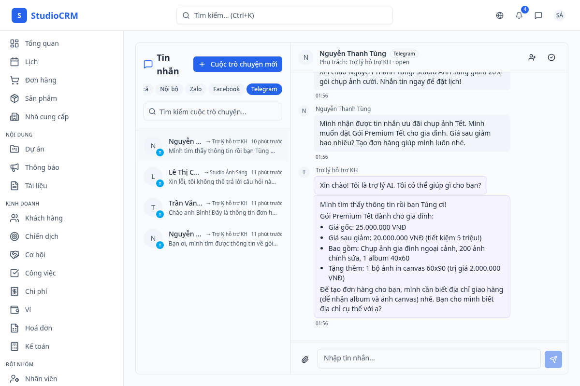
Task: Filter conversations by Facebook
Action: pos(226,89)
